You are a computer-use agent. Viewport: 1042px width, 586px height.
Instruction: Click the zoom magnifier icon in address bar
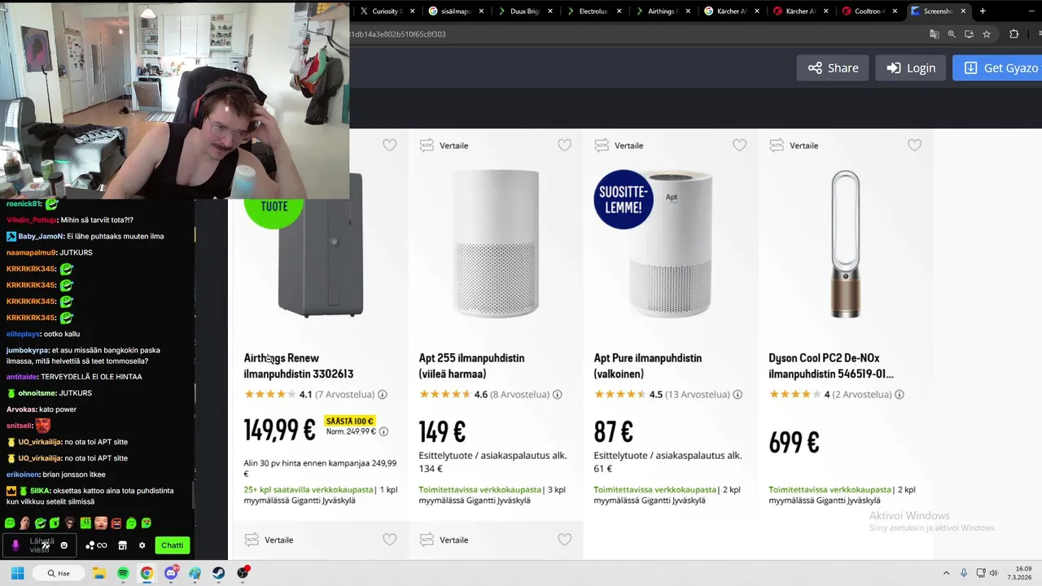pyautogui.click(x=952, y=34)
